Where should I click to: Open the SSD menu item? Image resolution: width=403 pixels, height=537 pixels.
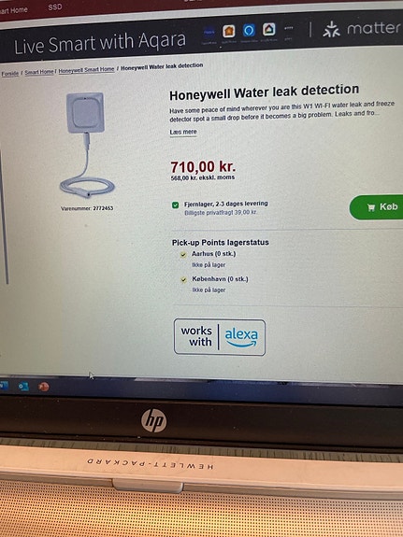click(x=55, y=7)
